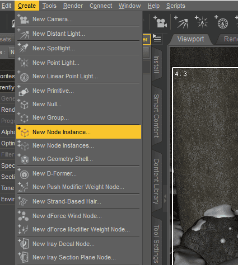Click the New Point Light menu icon
238x265 pixels.
coord(23,63)
